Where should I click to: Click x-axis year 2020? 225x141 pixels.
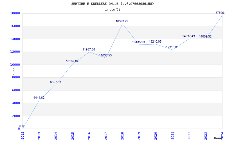156,136
